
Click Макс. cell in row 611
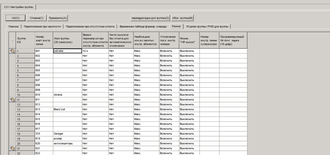click(x=146, y=99)
